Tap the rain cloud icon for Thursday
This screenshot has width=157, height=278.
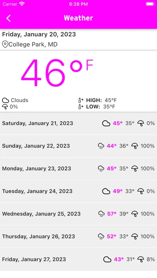tap(101, 236)
